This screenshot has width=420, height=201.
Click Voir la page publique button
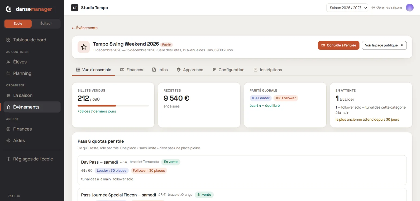click(384, 45)
